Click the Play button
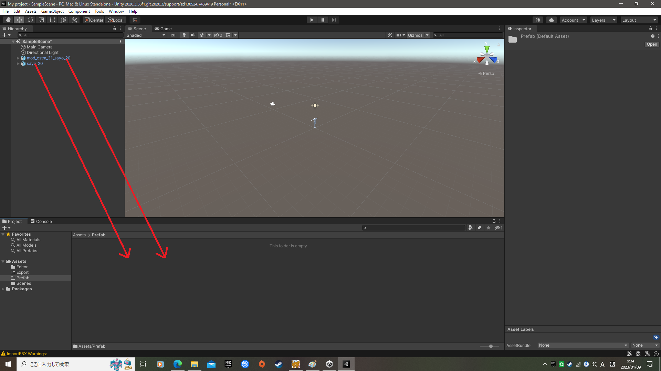 312,20
